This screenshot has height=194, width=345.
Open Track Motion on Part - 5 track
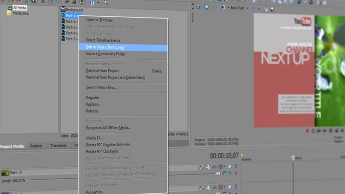(208, 167)
